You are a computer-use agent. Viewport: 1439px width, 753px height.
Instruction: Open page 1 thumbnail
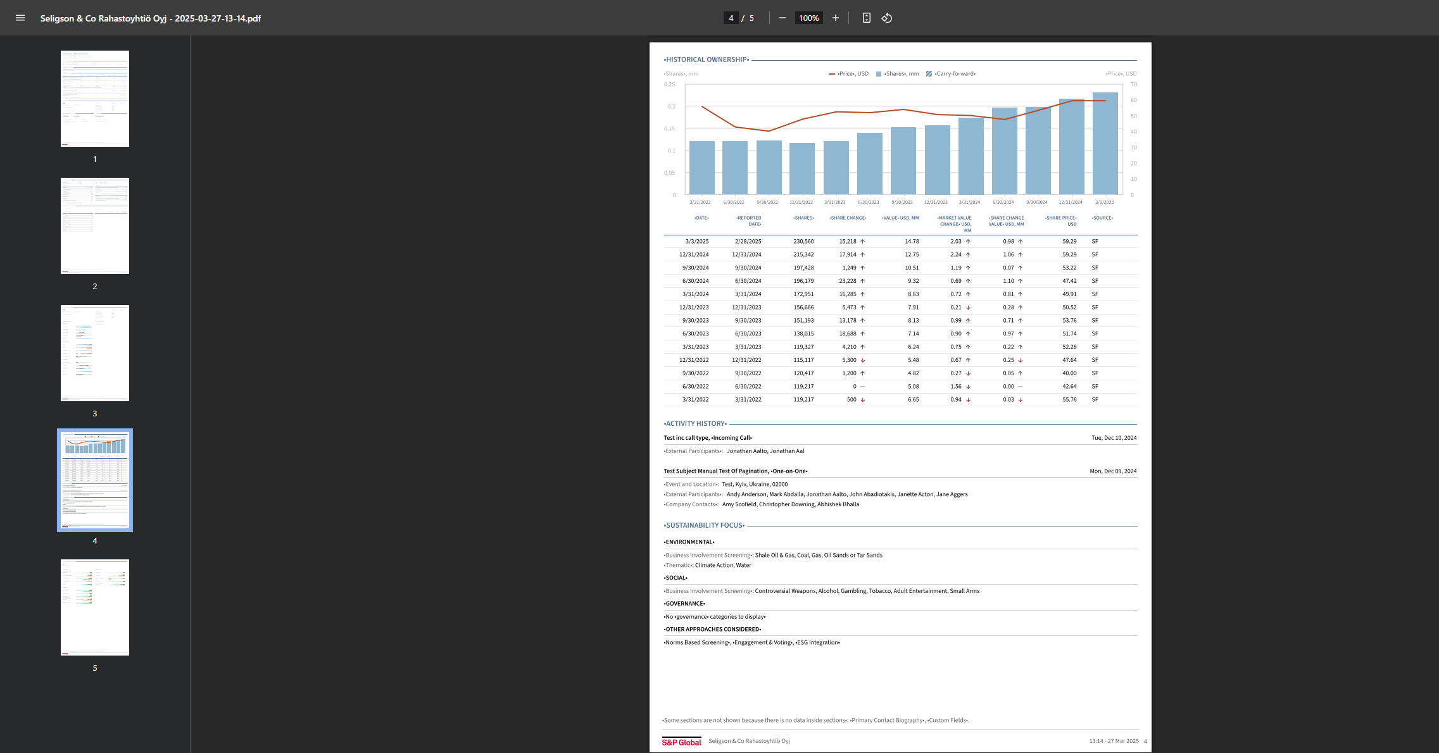pyautogui.click(x=95, y=99)
